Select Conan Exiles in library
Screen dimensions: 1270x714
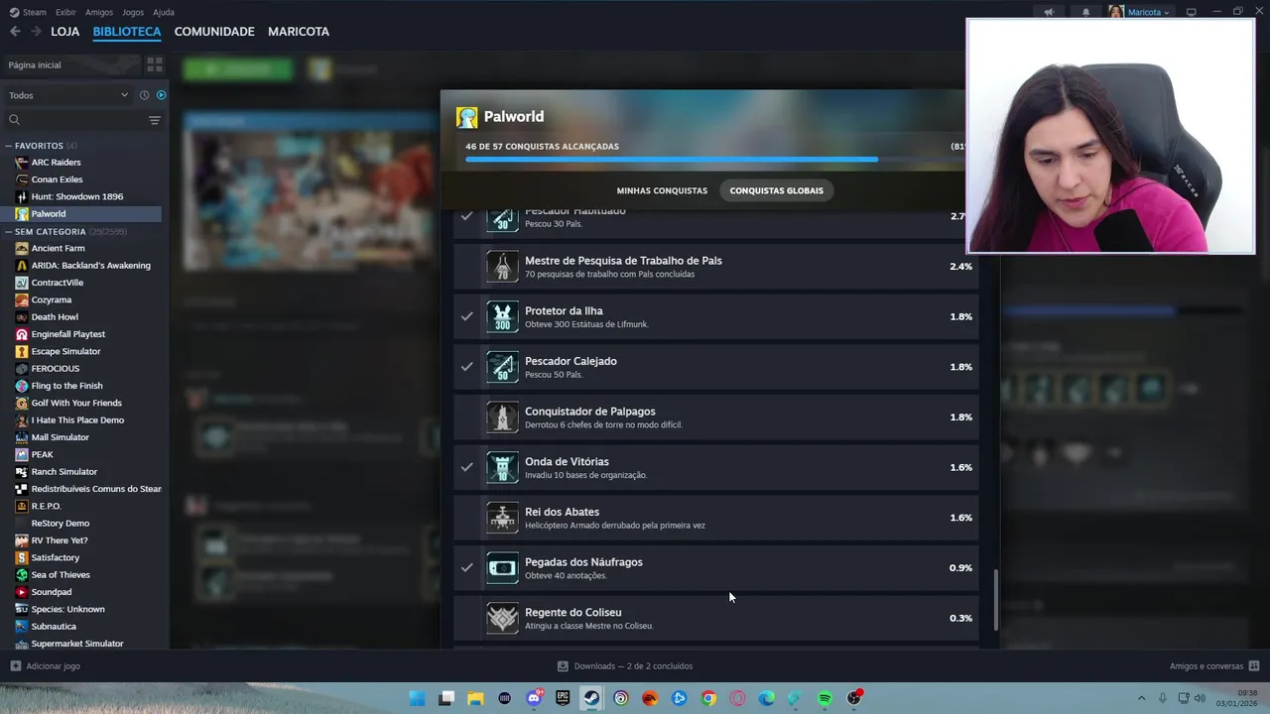pyautogui.click(x=57, y=179)
